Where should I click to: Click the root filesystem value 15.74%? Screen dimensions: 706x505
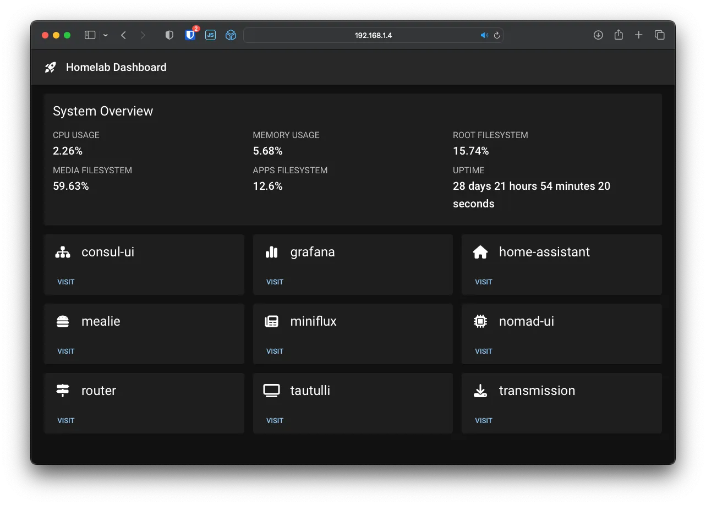click(471, 151)
